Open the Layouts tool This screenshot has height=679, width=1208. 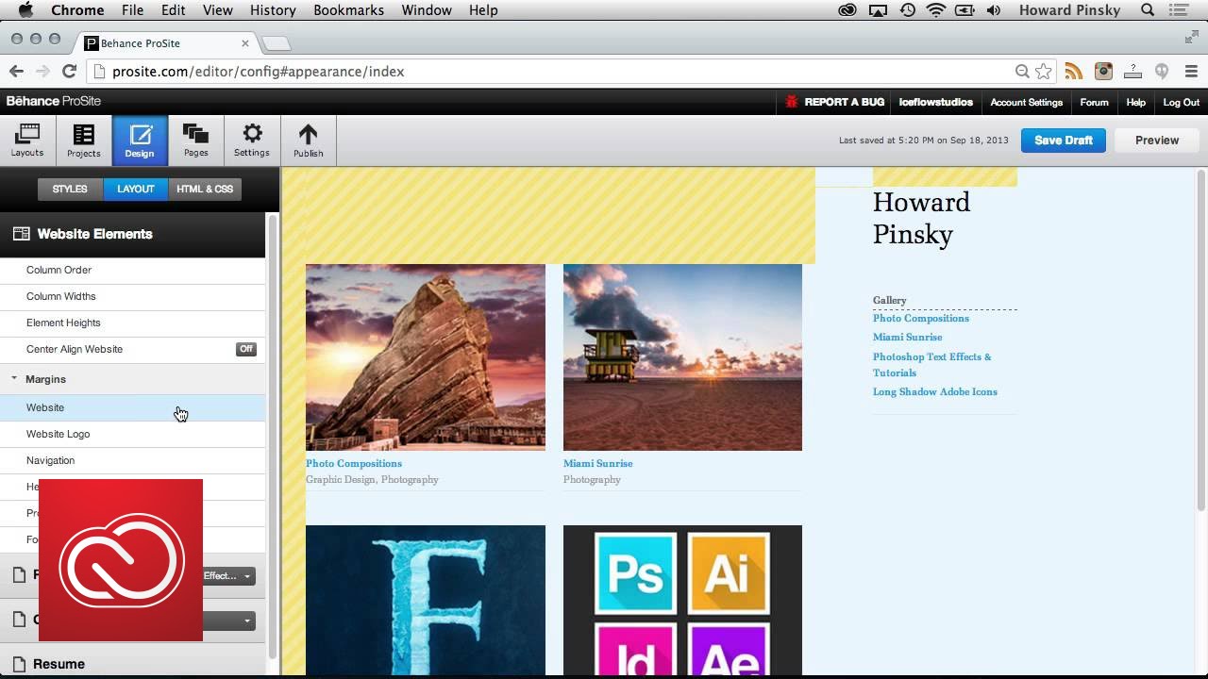tap(27, 140)
